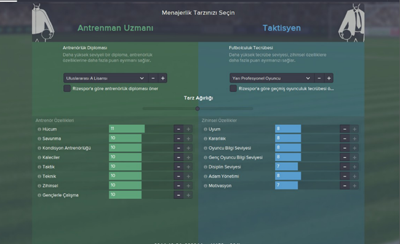Screen dimensions: 400x244
Task: Decrease Adam Yönetimi with minus
Action: 345,176
